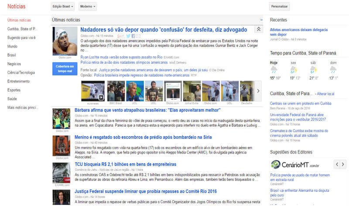The height and width of the screenshot is (218, 349).
Task: Open opinion link Polícia brasileira impede regresso
Action: (x=141, y=75)
